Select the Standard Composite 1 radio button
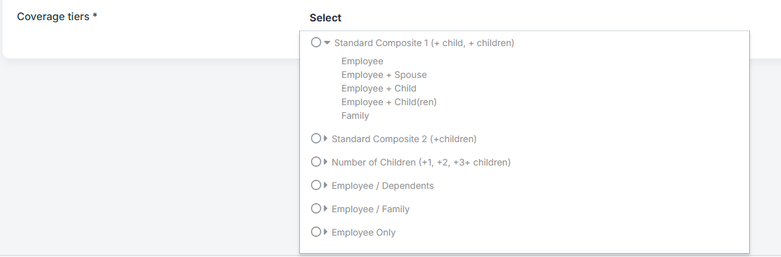Image resolution: width=781 pixels, height=257 pixels. (316, 42)
